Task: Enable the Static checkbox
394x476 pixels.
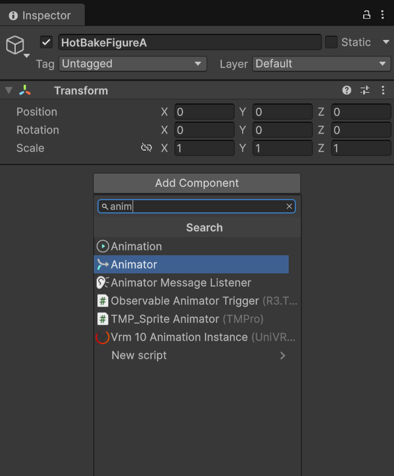Action: point(331,42)
